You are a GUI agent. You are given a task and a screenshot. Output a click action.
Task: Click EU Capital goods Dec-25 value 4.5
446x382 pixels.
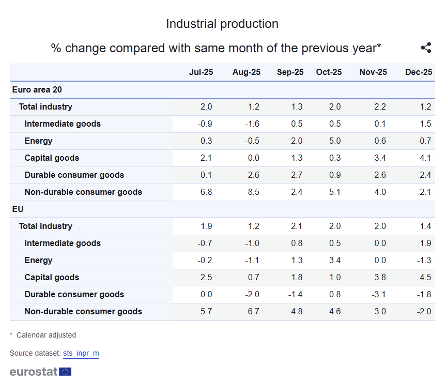tap(425, 277)
